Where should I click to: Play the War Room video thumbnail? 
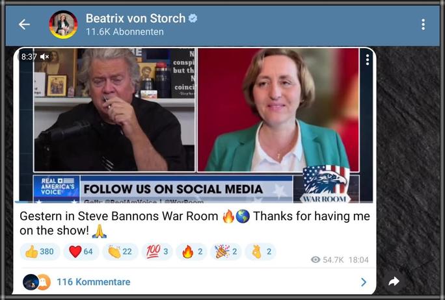pyautogui.click(x=196, y=125)
